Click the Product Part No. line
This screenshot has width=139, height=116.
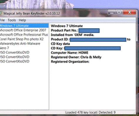[x=75, y=30]
